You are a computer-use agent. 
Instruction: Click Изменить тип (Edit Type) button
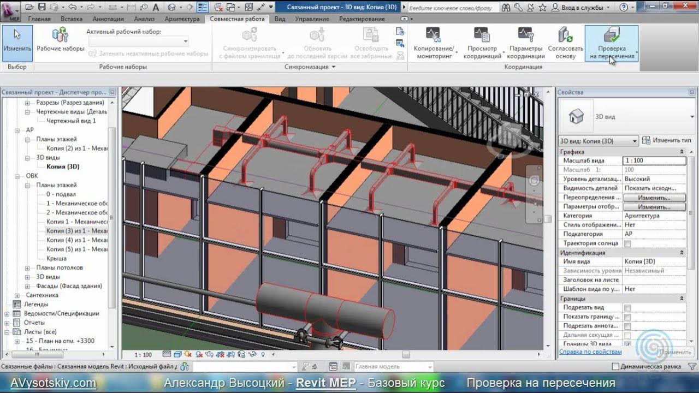(667, 141)
